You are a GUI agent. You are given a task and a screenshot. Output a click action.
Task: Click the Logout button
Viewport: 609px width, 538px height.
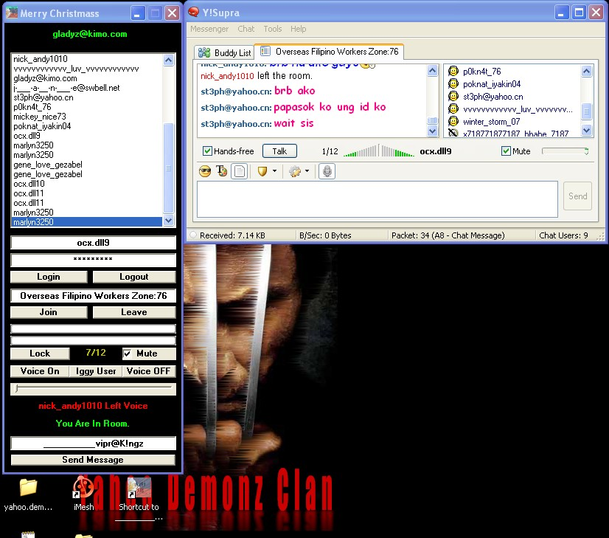pyautogui.click(x=134, y=277)
